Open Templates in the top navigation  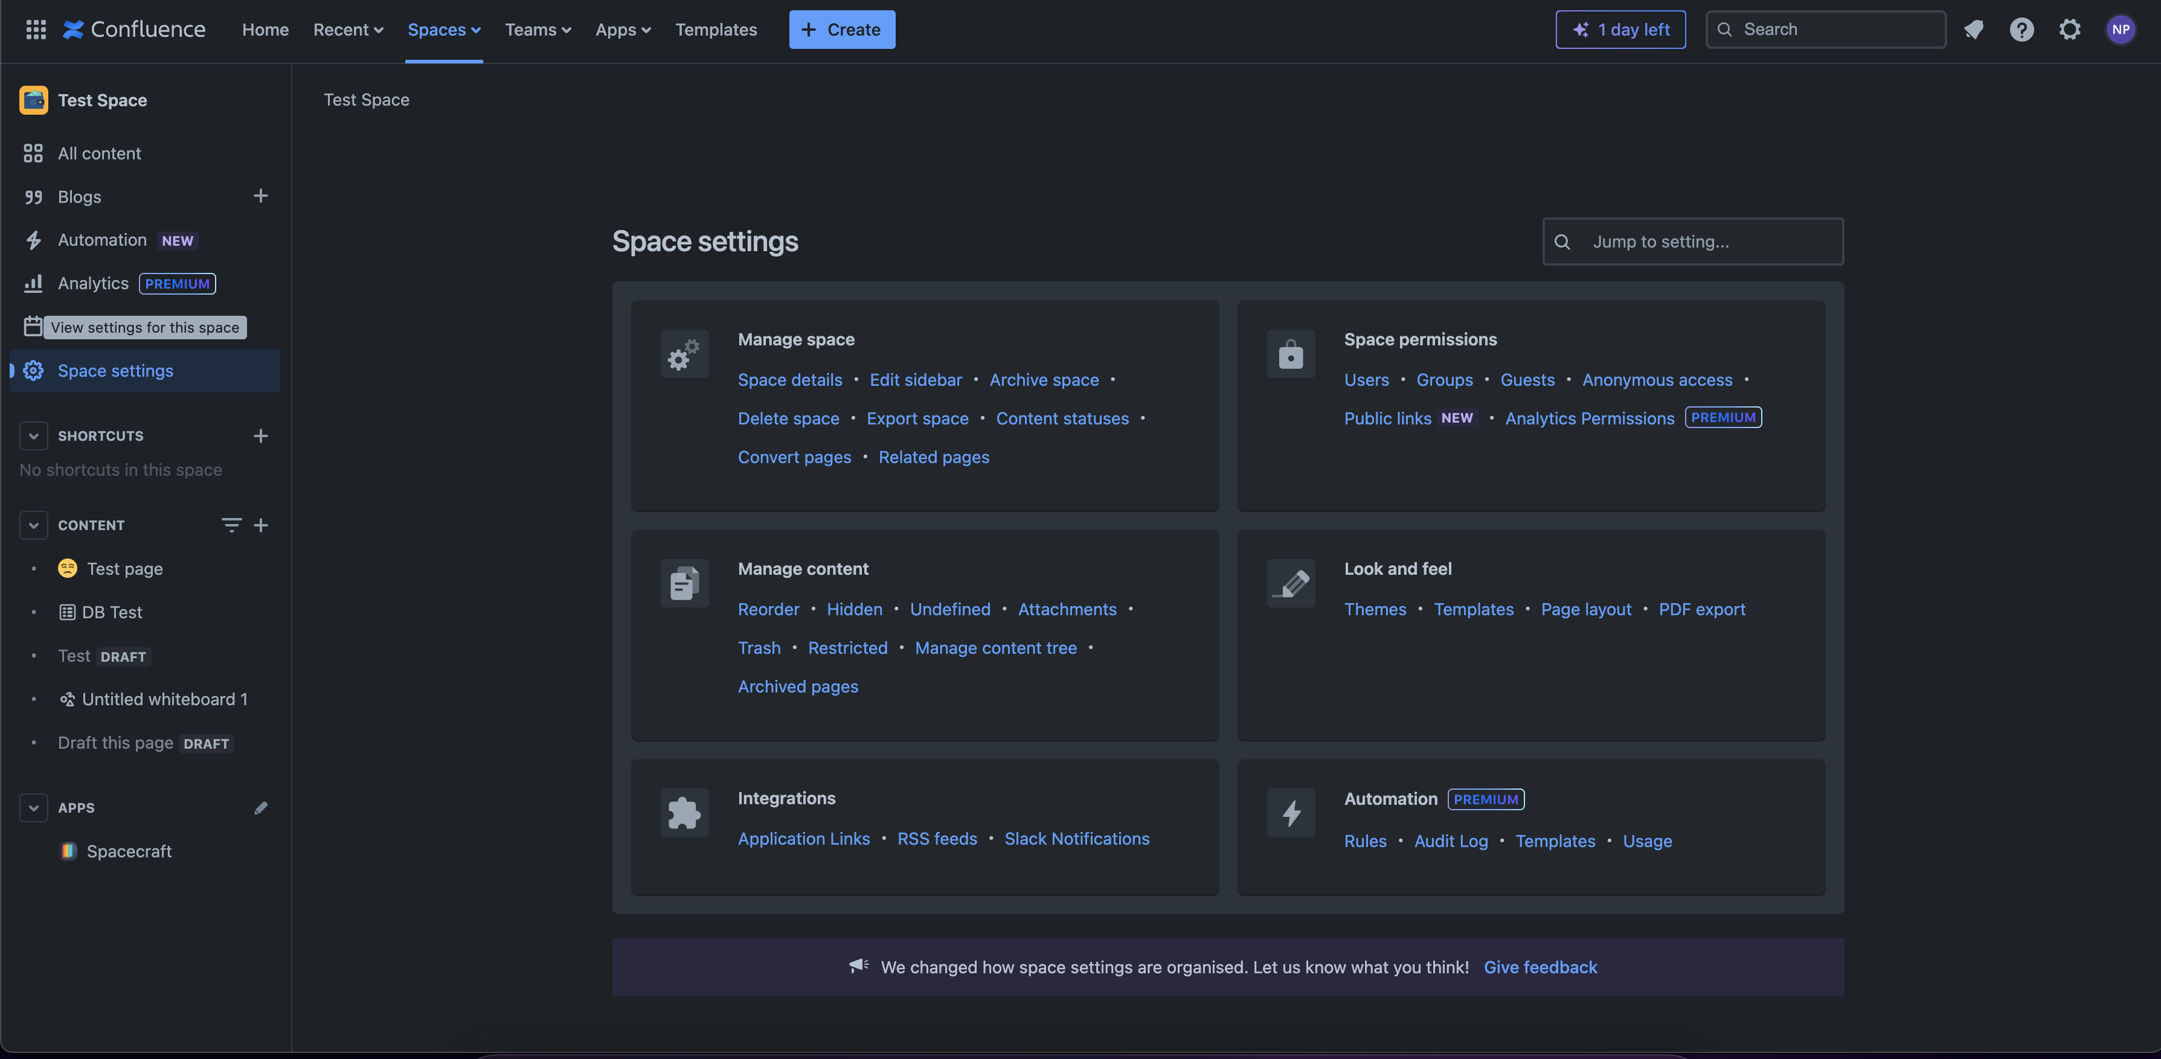click(x=716, y=30)
